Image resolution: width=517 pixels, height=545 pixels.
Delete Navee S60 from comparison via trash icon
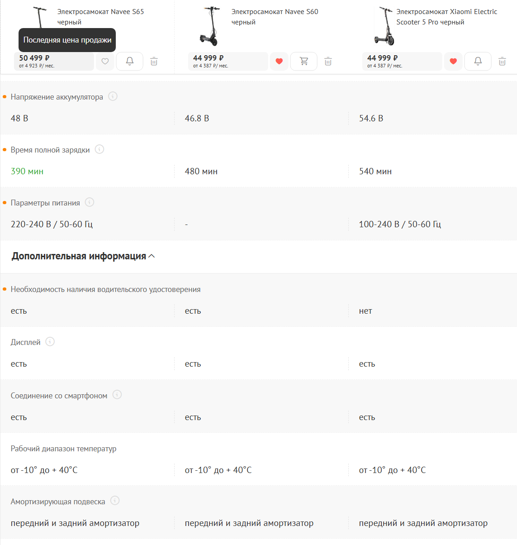tap(328, 61)
